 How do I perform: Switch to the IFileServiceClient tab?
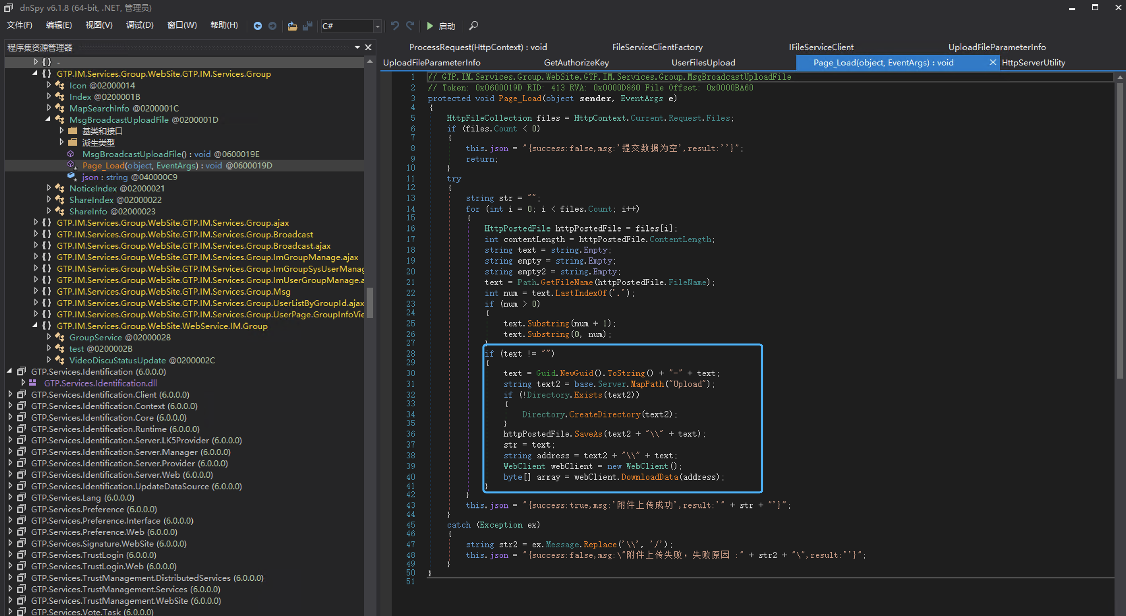click(821, 47)
